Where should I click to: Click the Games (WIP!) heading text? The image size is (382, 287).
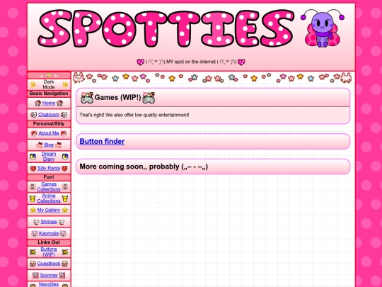coord(117,97)
